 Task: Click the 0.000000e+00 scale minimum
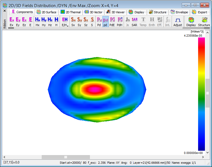[193, 153]
